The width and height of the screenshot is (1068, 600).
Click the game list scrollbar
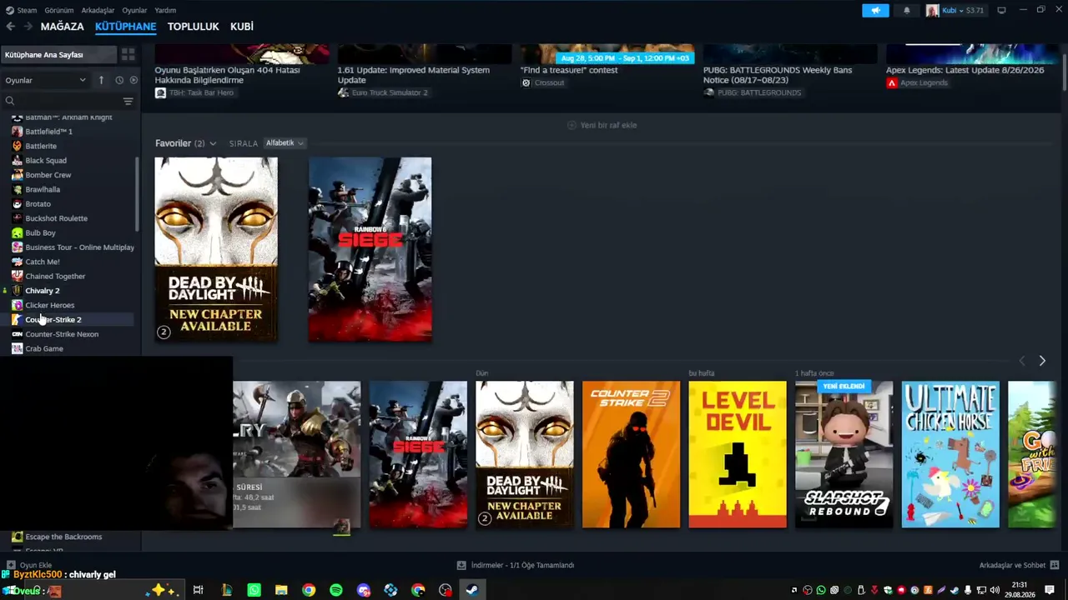tap(137, 193)
